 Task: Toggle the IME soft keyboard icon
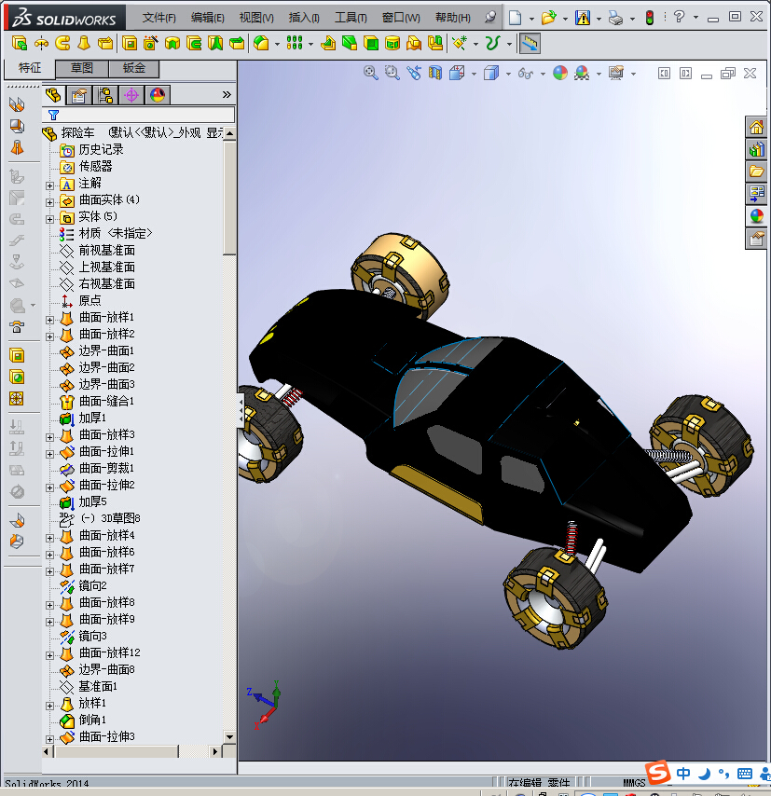(745, 774)
